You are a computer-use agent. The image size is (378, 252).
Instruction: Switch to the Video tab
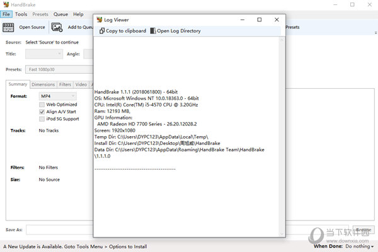pyautogui.click(x=81, y=84)
